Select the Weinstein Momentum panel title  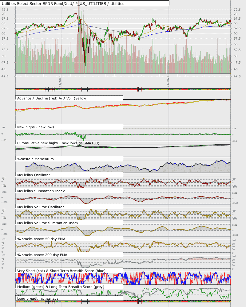pyautogui.click(x=35, y=159)
